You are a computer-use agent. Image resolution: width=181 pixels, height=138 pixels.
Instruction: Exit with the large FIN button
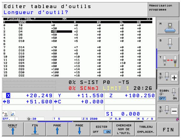[168, 130]
